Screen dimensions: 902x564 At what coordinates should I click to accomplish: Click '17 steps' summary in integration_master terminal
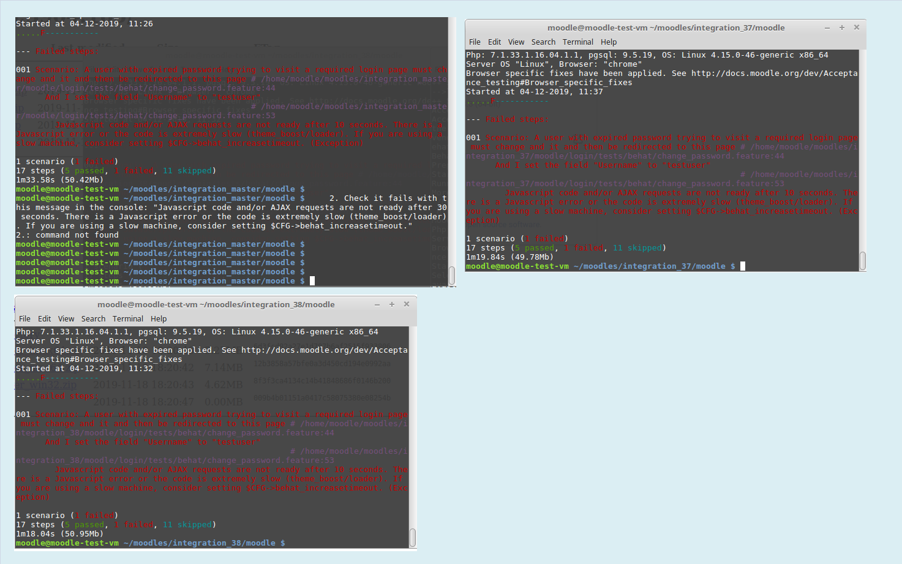click(116, 171)
